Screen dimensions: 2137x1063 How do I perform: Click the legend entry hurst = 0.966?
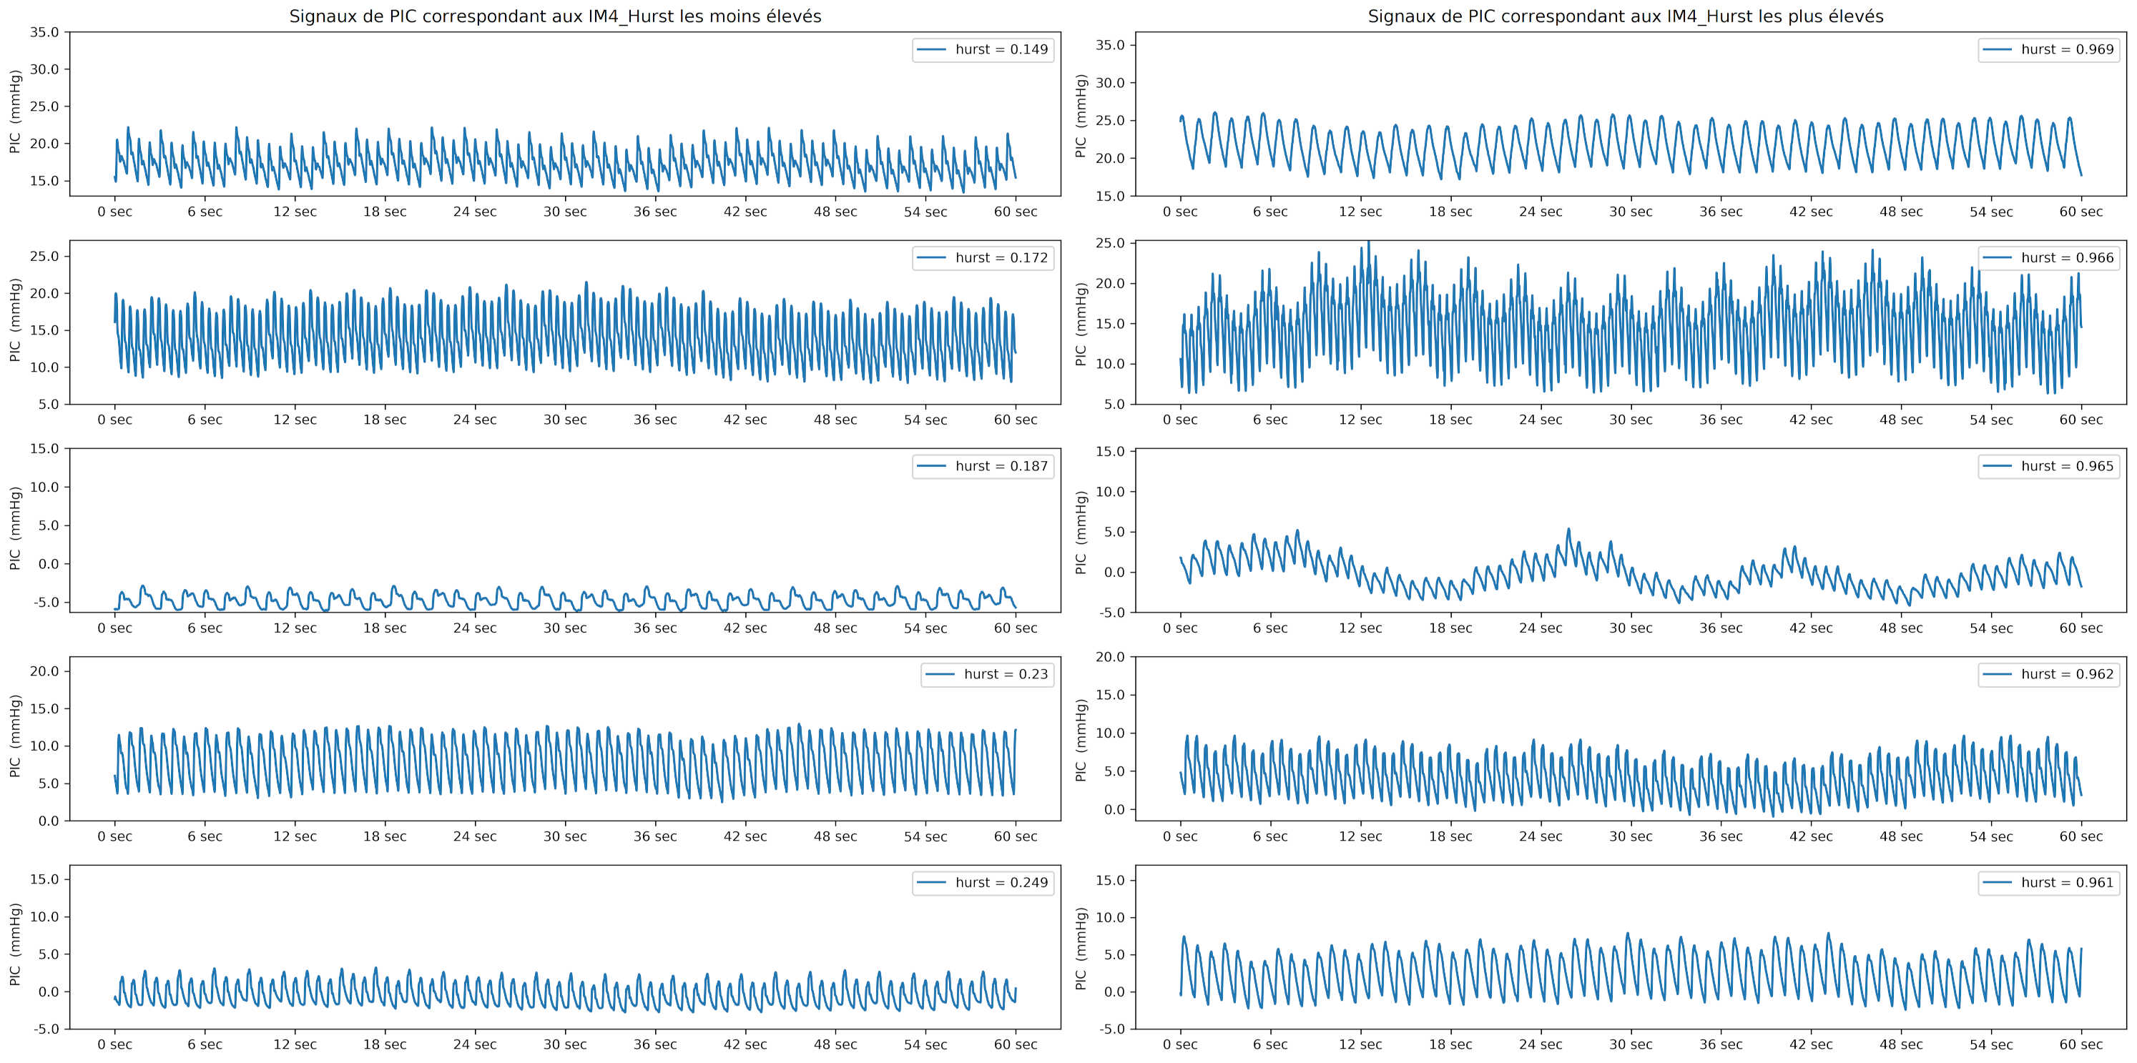coord(2068,258)
